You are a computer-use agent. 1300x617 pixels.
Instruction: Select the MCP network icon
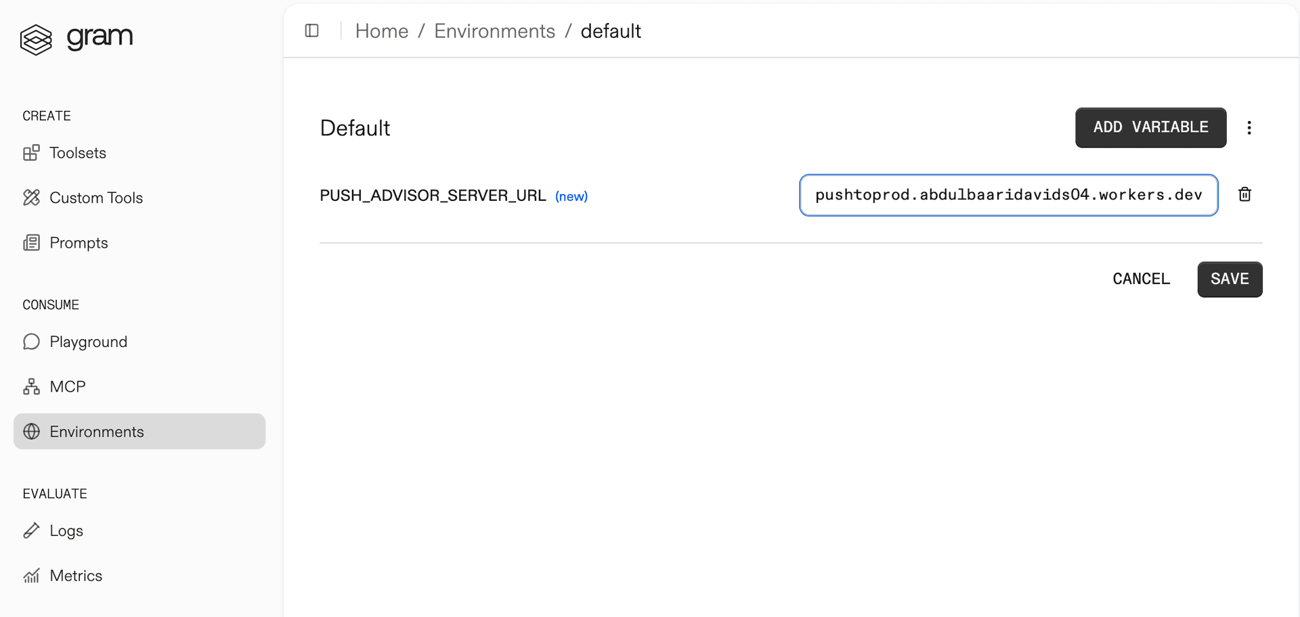point(31,386)
